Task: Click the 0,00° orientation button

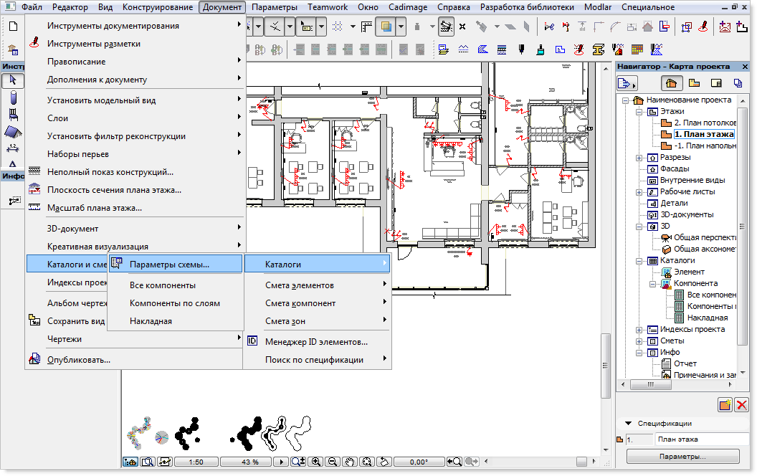Action: 419,462
